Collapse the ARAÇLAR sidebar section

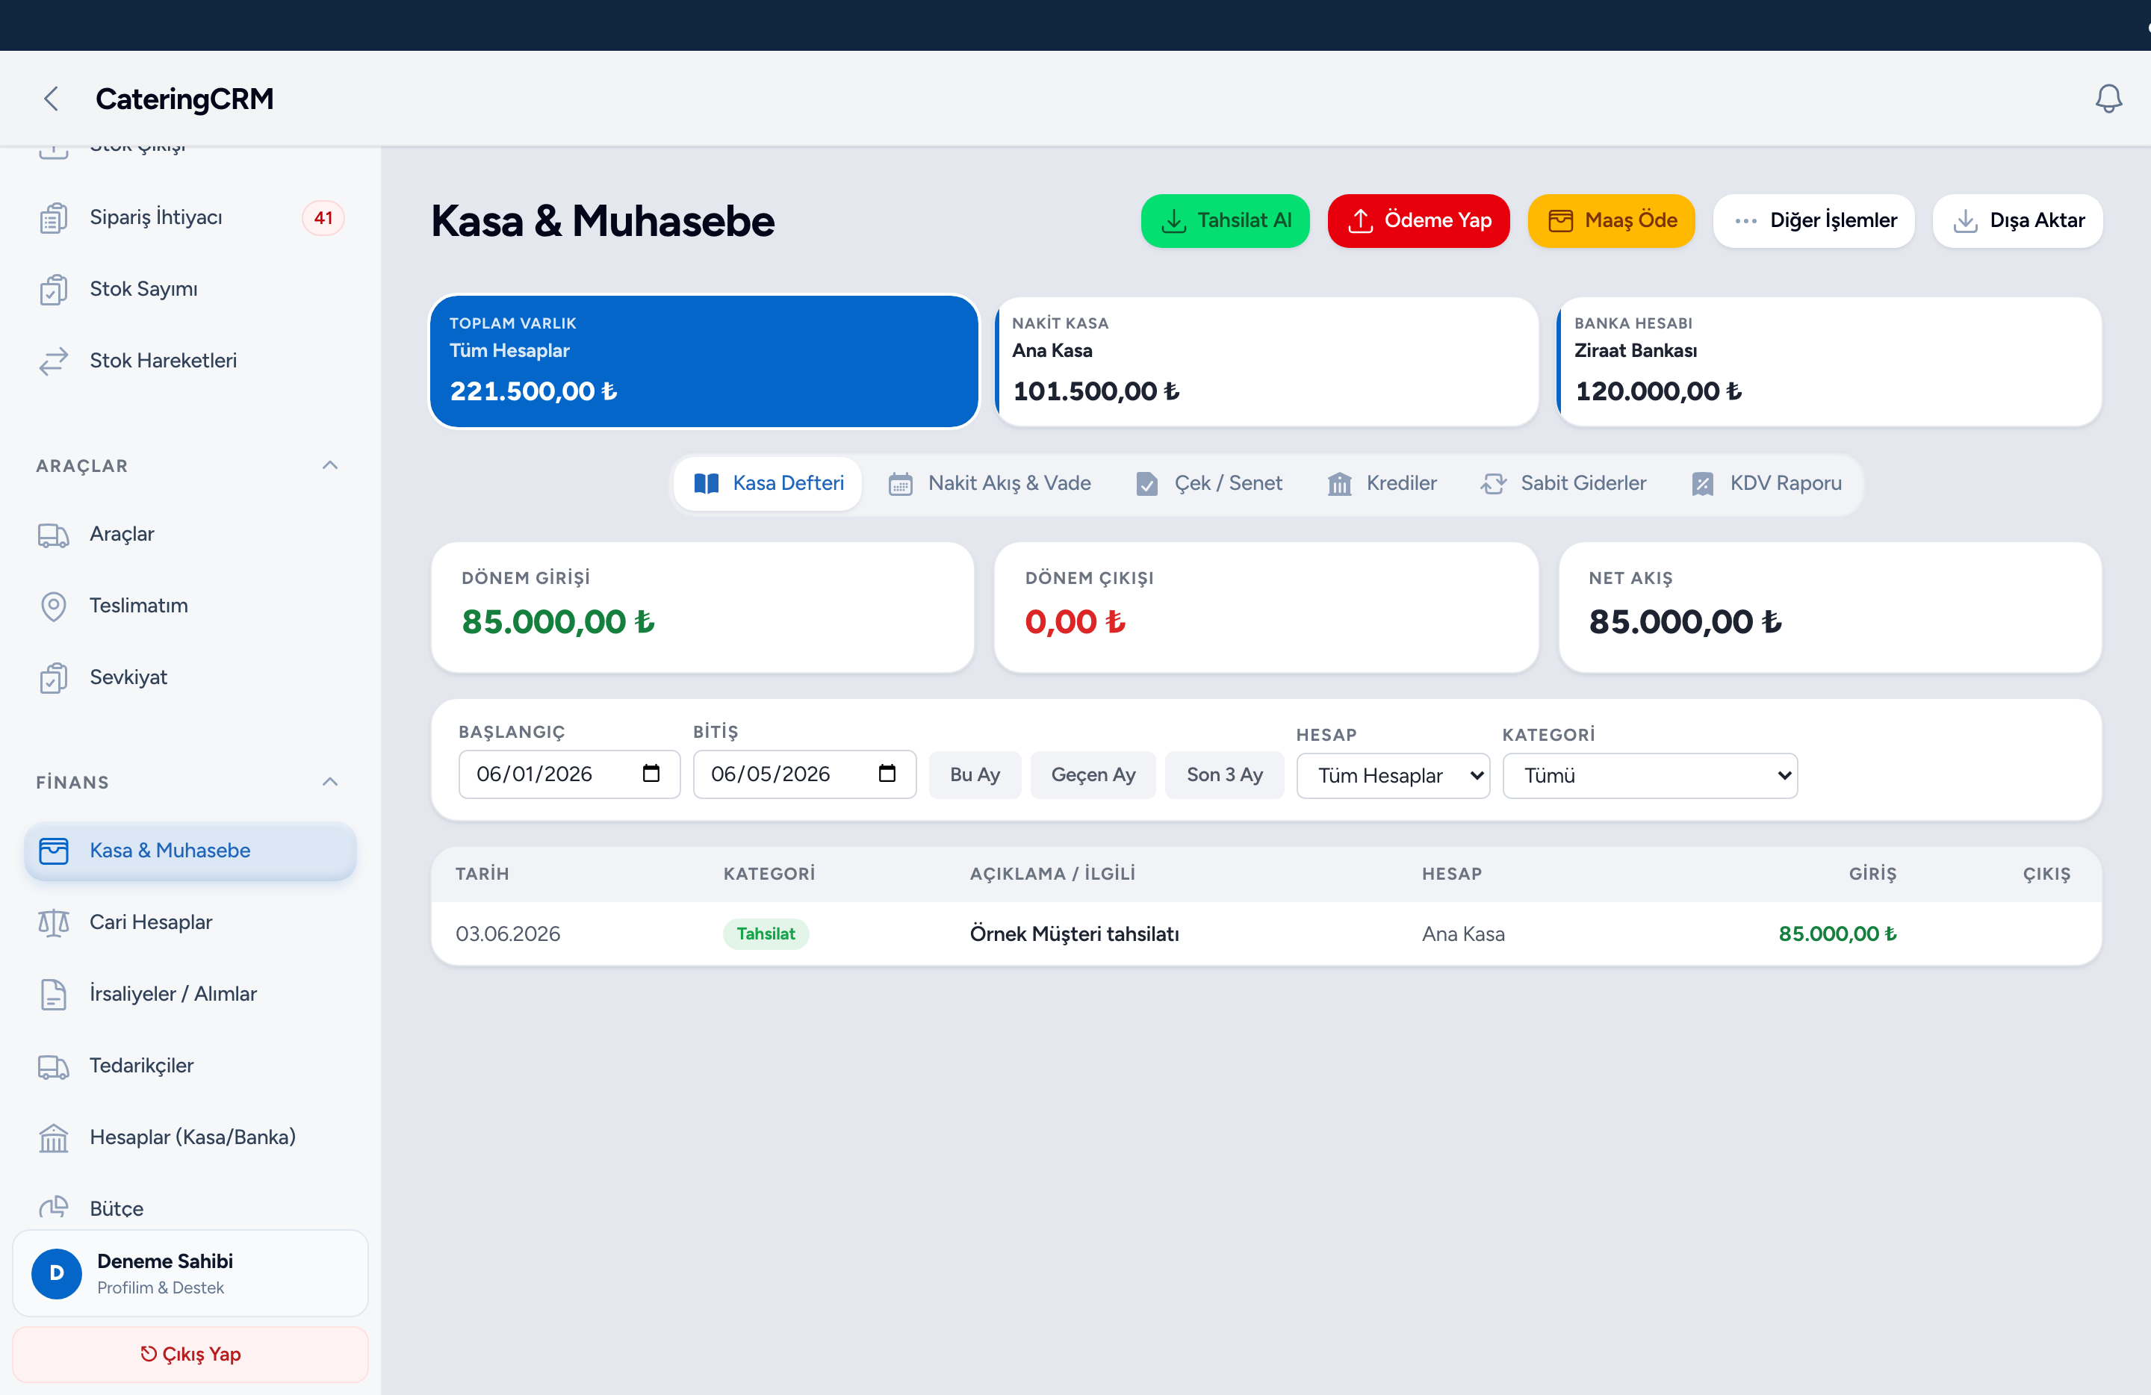click(330, 465)
